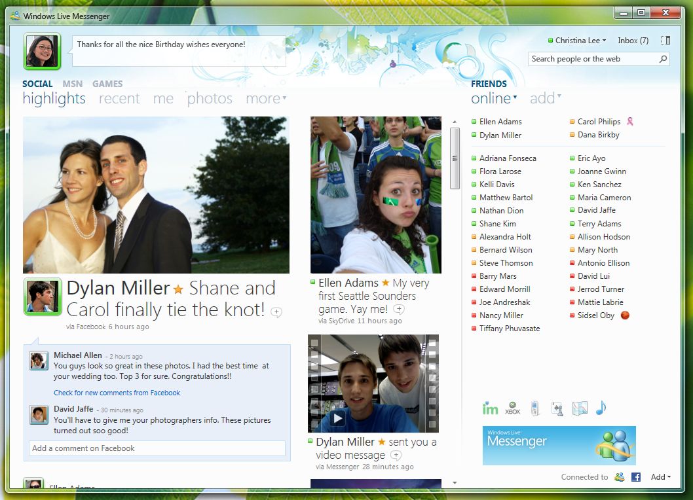
Task: Select the MSN tab
Action: coord(73,84)
